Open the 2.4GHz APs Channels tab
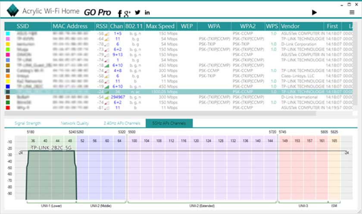The width and height of the screenshot is (362, 214). pyautogui.click(x=122, y=123)
